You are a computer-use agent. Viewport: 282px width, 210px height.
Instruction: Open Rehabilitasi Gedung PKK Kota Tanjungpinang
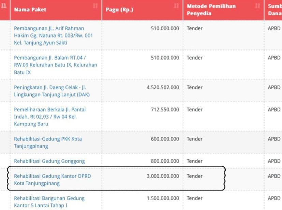(x=48, y=142)
